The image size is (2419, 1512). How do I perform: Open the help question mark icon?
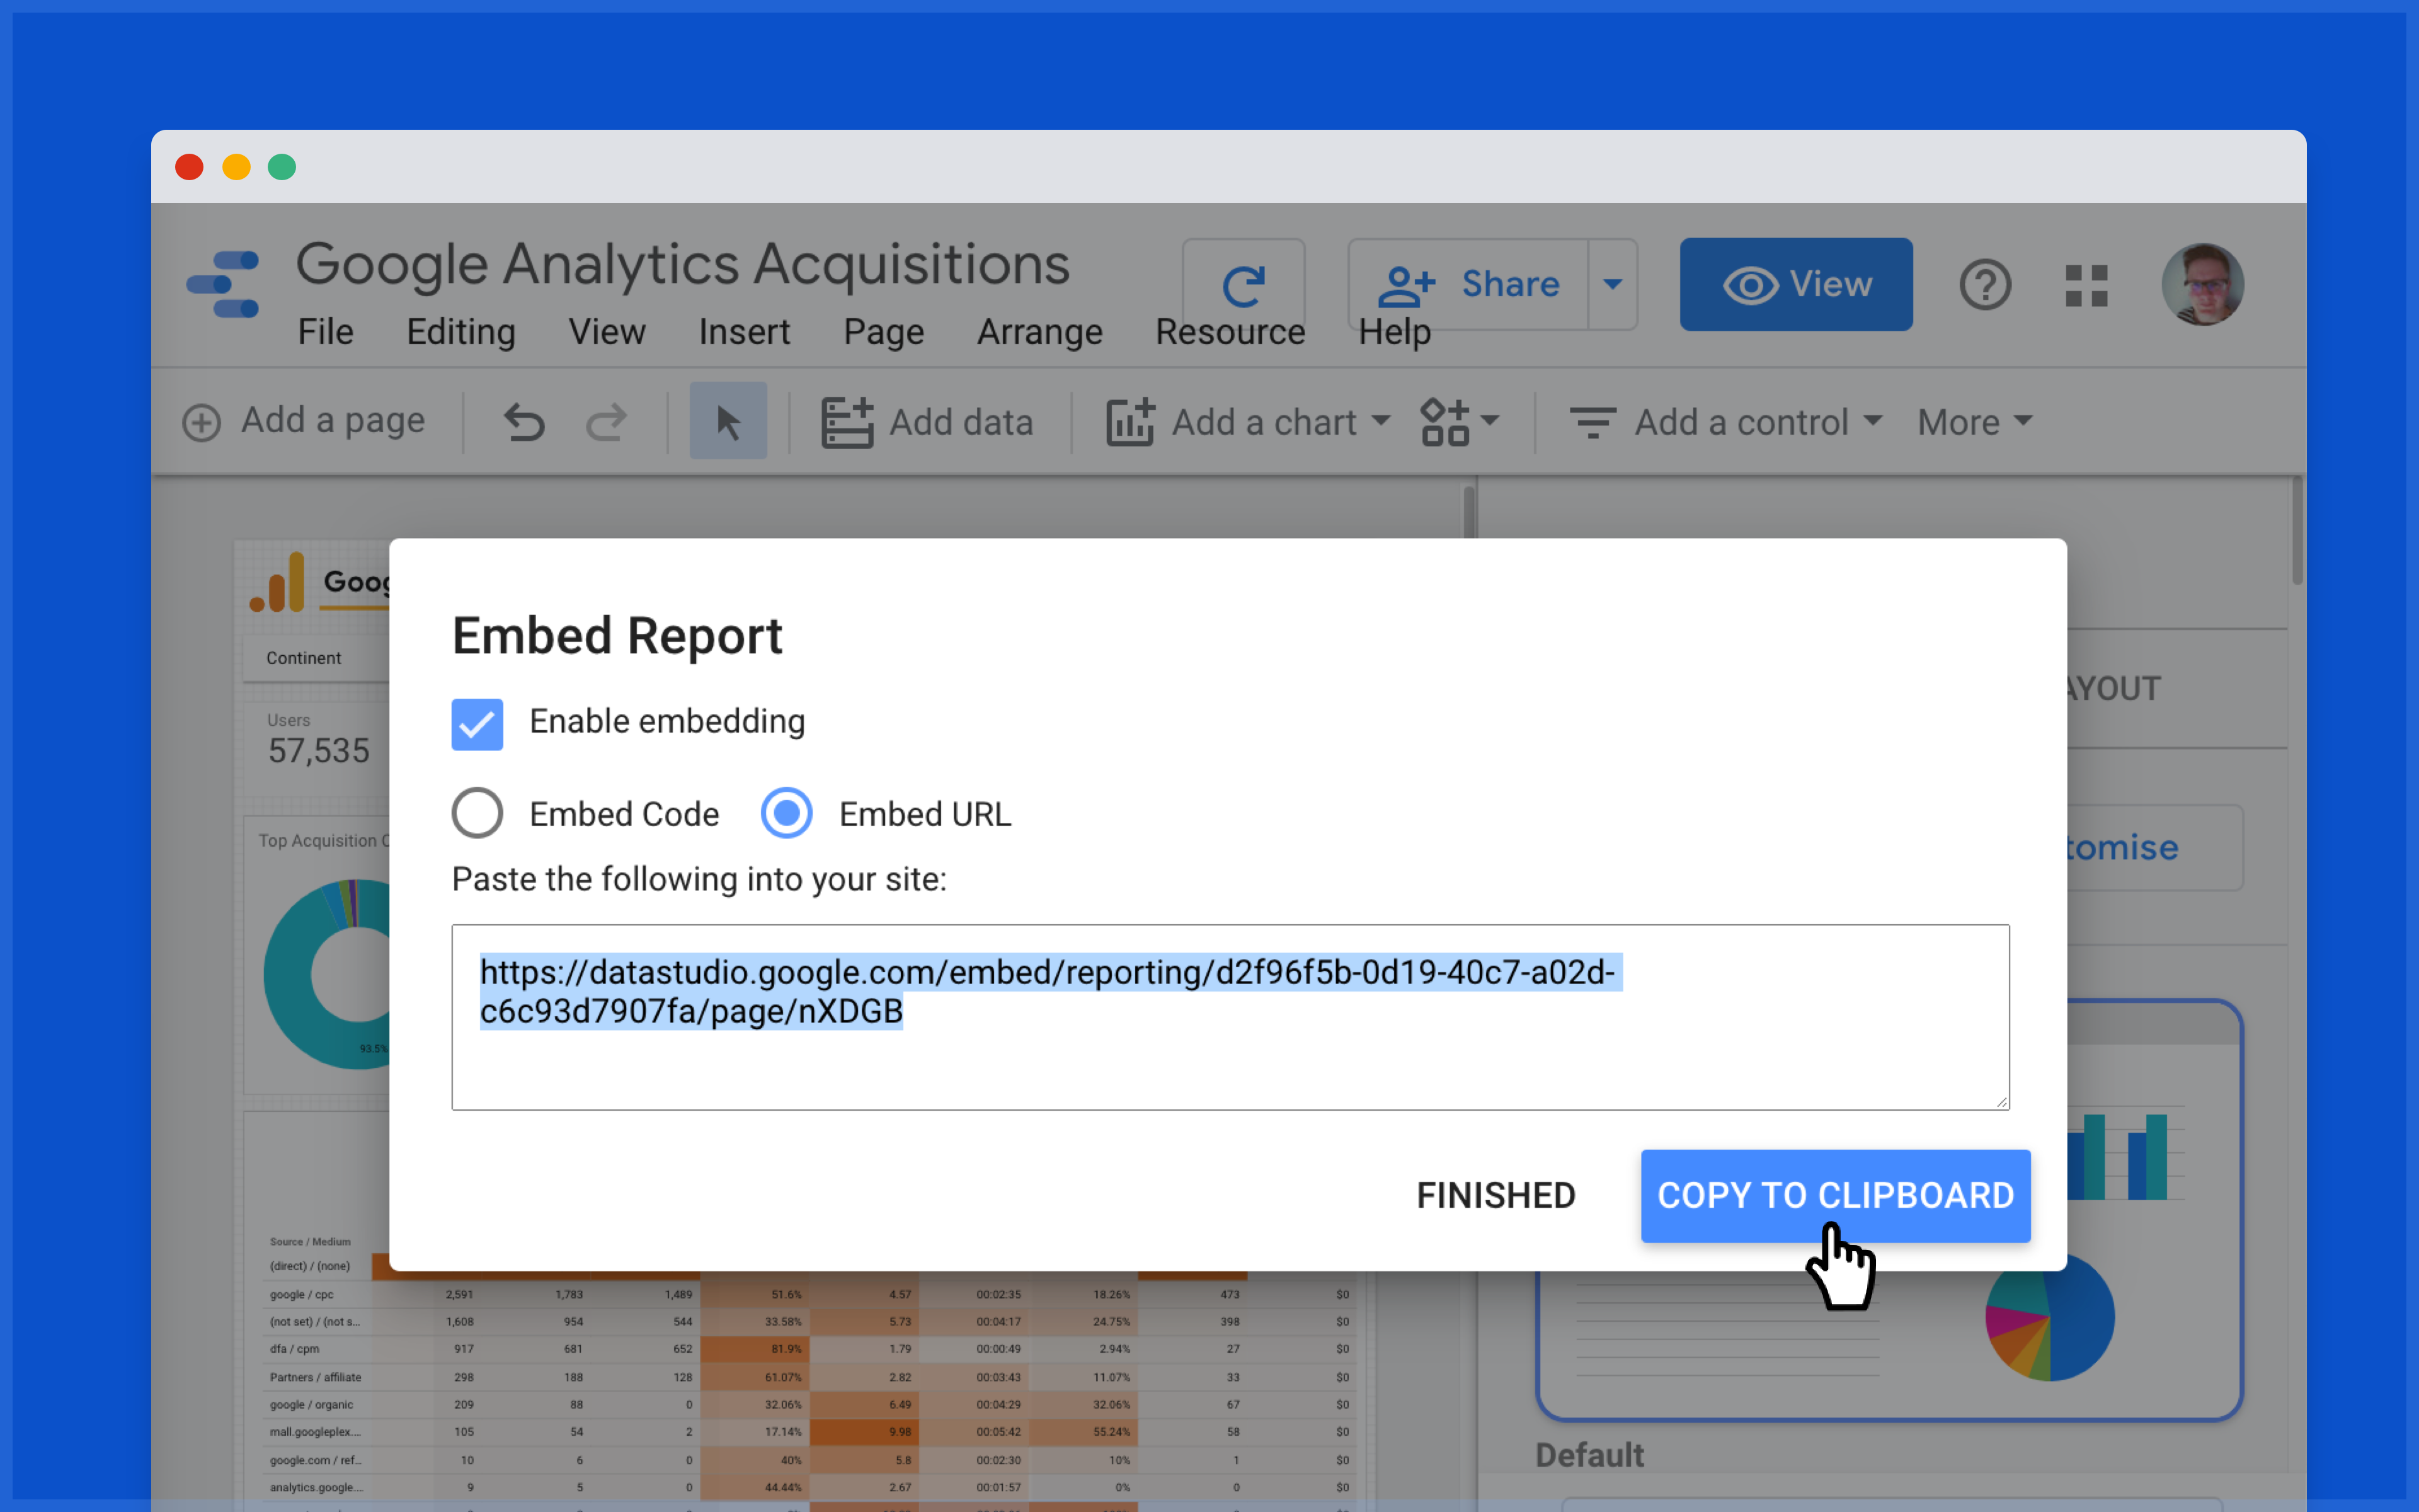tap(1984, 285)
